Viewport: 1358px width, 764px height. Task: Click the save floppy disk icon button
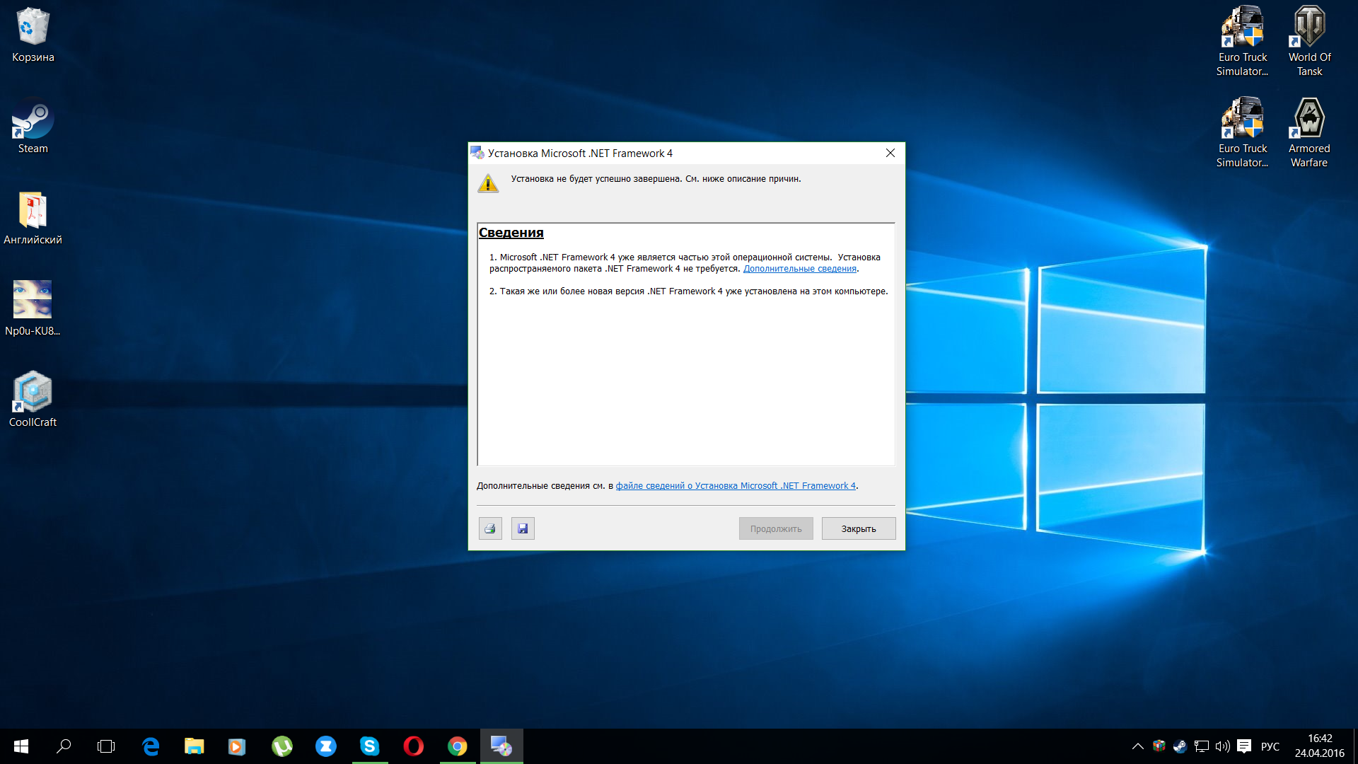[x=523, y=528]
